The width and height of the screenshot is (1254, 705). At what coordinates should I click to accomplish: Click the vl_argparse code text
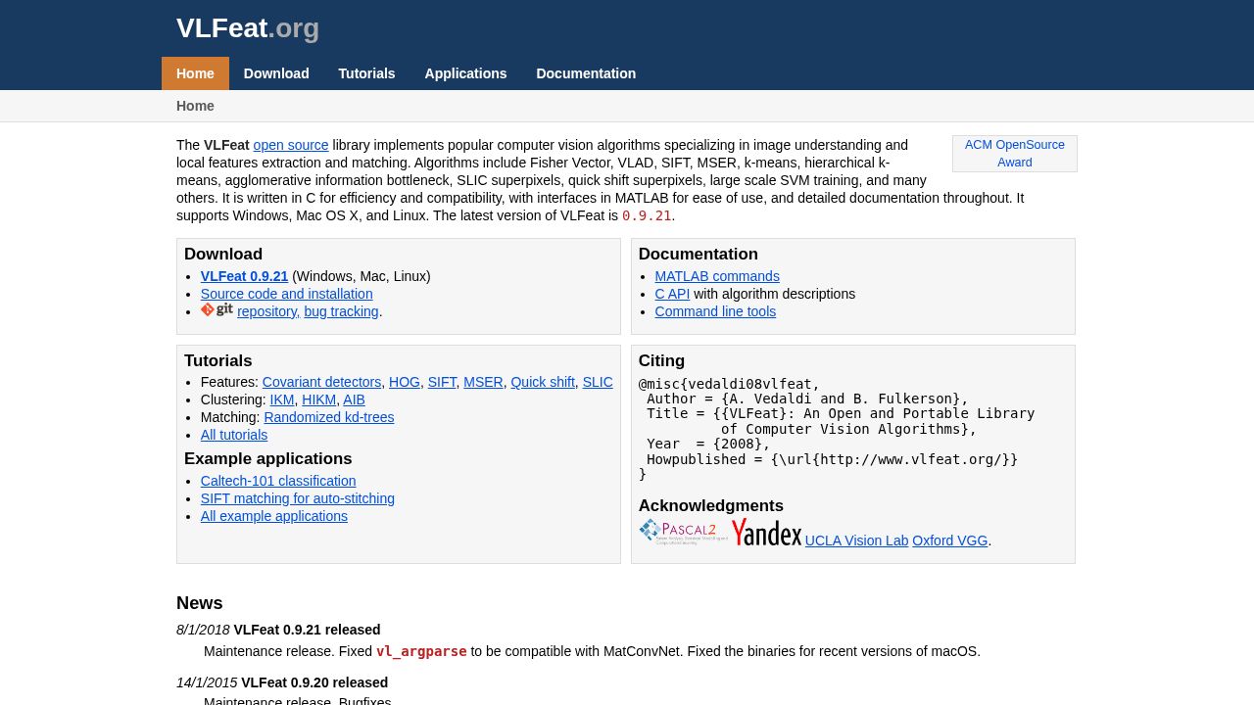pos(421,651)
